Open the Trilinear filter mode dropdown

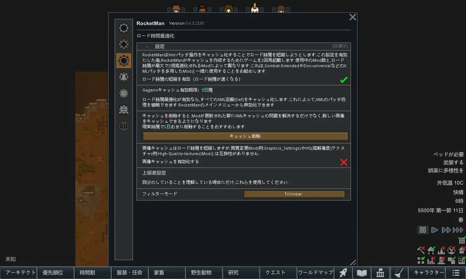pos(293,194)
